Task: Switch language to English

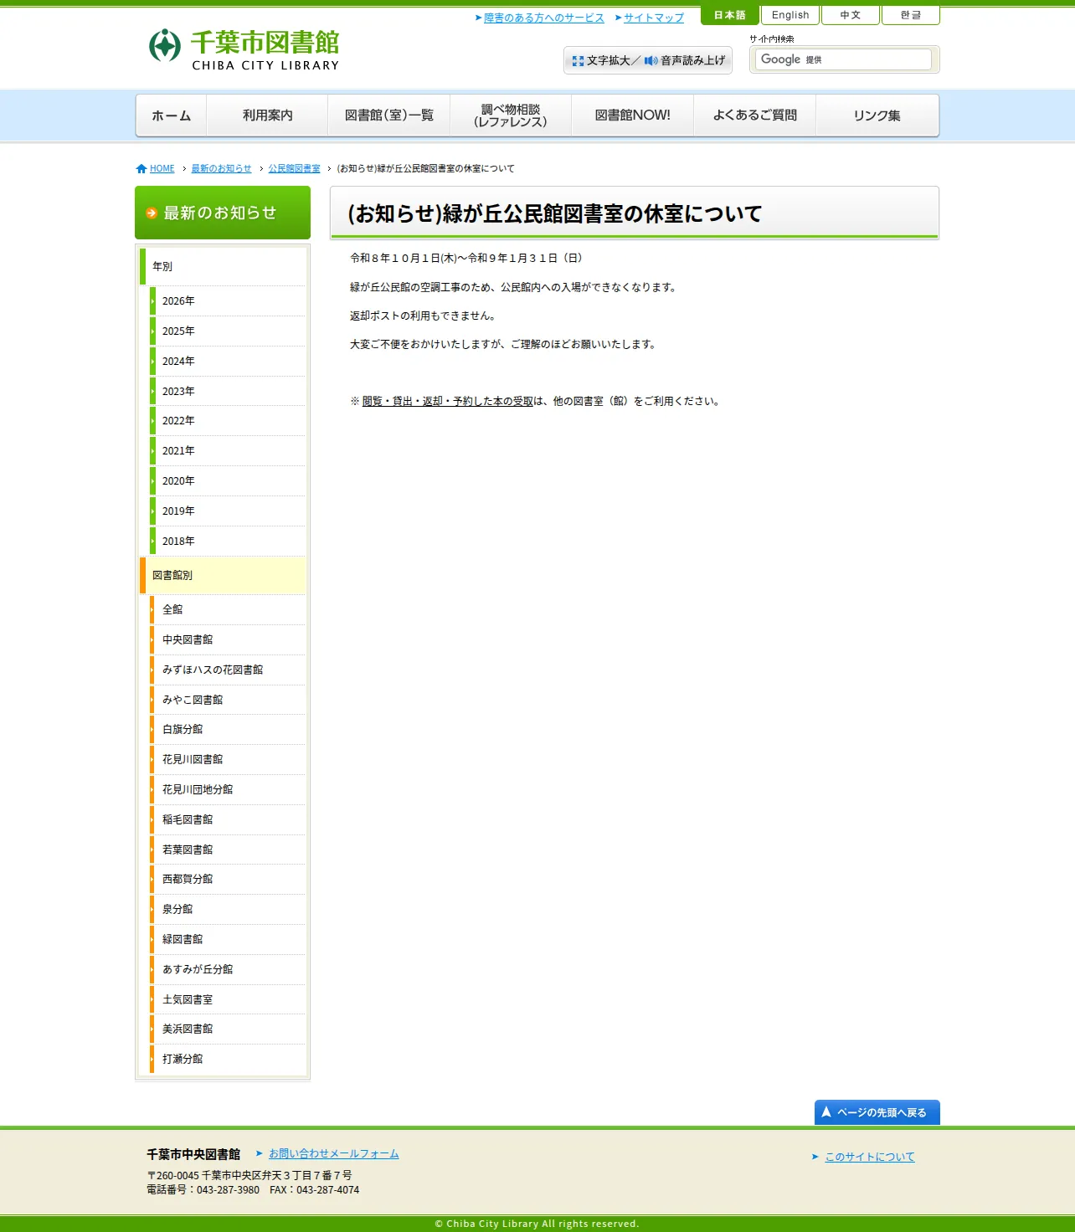Action: pyautogui.click(x=790, y=15)
